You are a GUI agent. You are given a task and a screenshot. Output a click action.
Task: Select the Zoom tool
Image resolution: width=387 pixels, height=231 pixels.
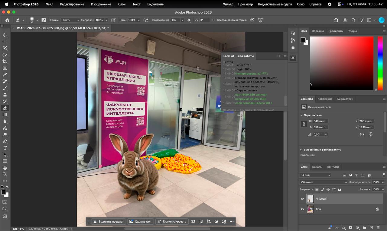coord(5,174)
